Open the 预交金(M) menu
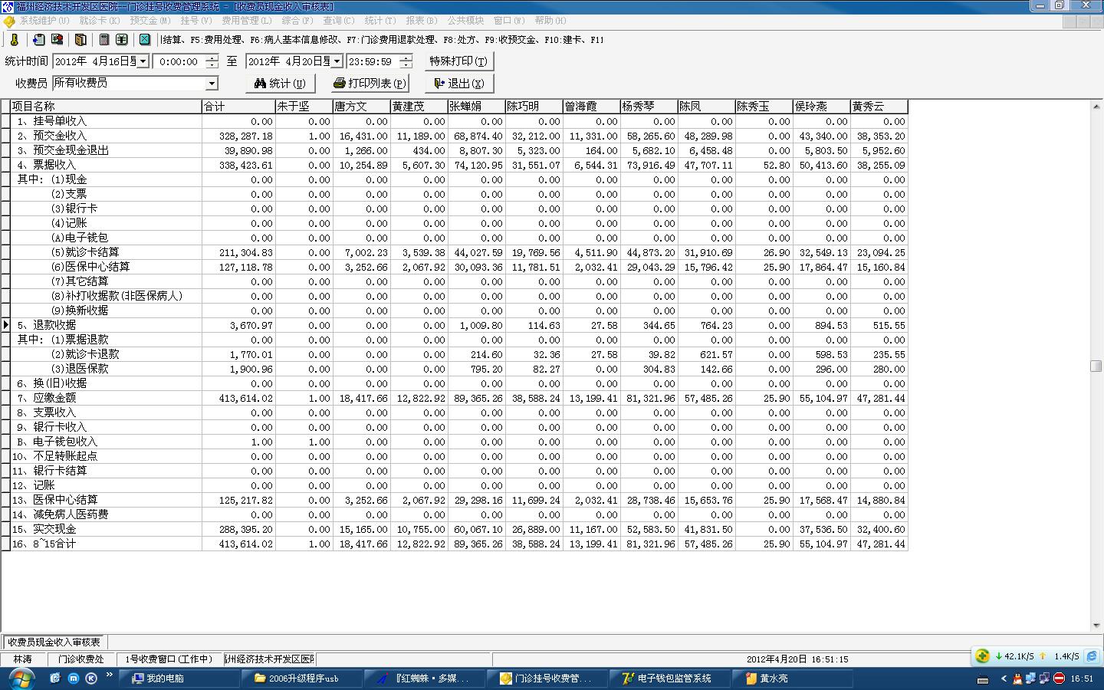The height and width of the screenshot is (690, 1104). [150, 21]
